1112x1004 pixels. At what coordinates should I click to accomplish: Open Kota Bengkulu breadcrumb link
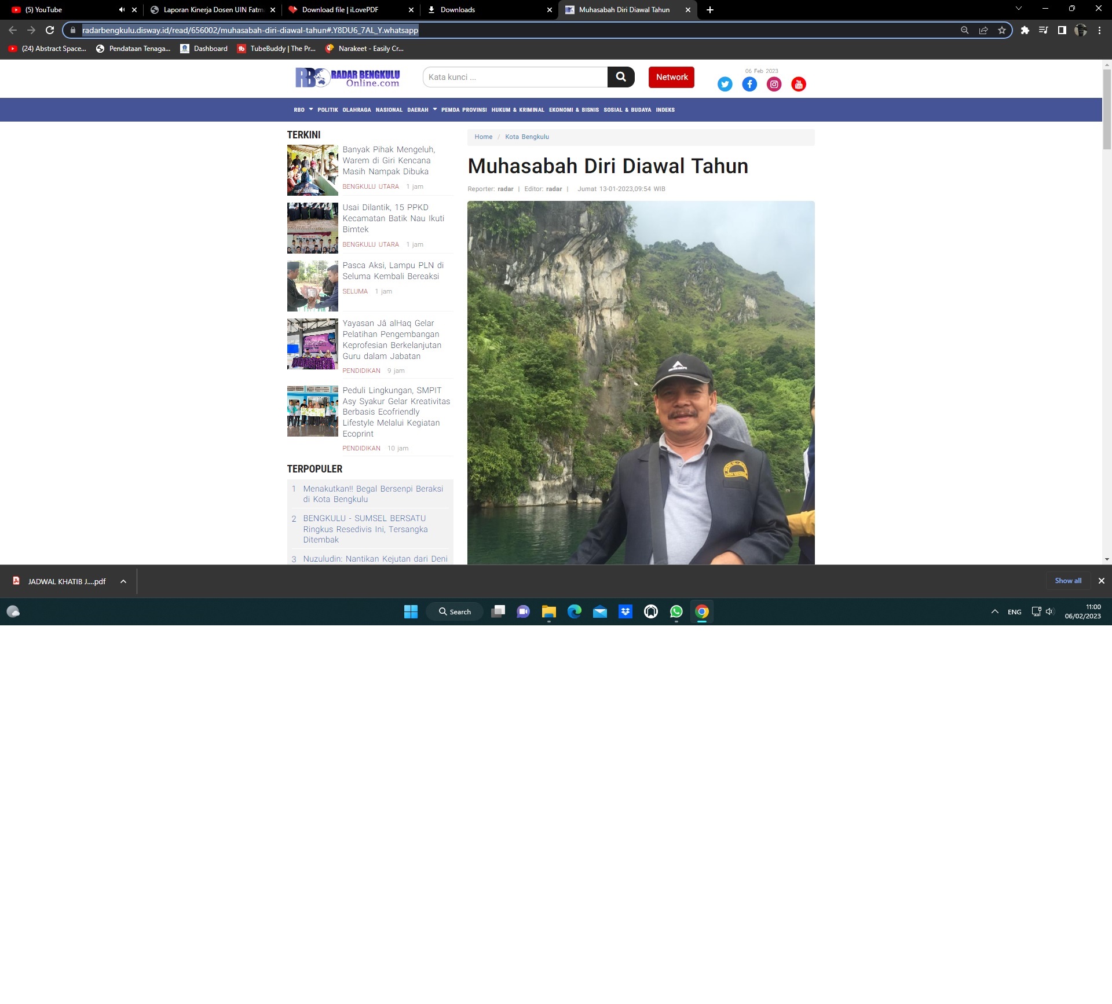[526, 137]
